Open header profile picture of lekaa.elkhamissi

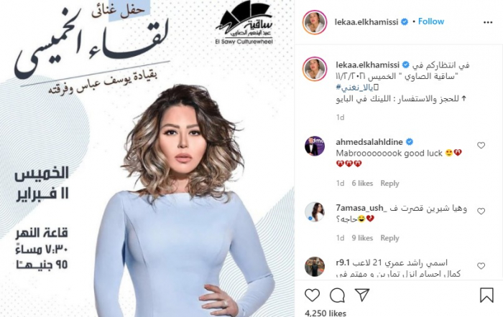[x=315, y=22]
